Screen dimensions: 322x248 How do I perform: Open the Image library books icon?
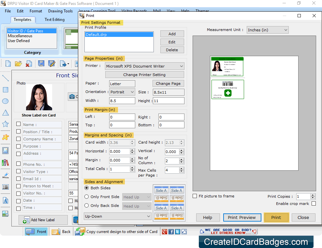[5, 163]
